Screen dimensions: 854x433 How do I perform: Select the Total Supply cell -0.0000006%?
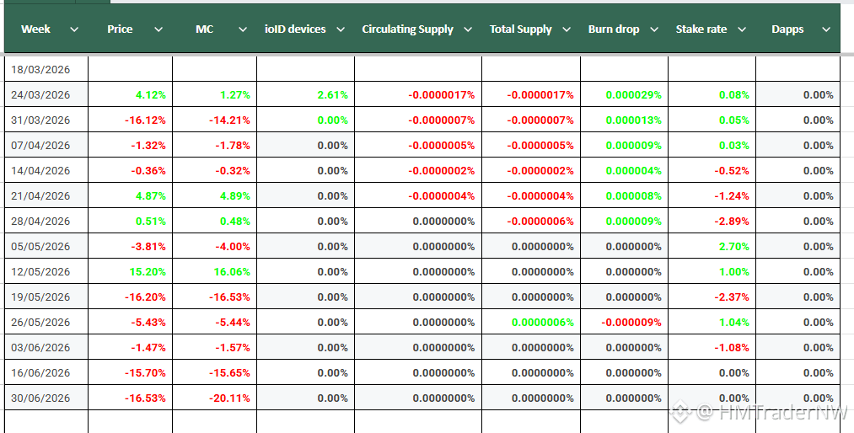click(x=532, y=221)
